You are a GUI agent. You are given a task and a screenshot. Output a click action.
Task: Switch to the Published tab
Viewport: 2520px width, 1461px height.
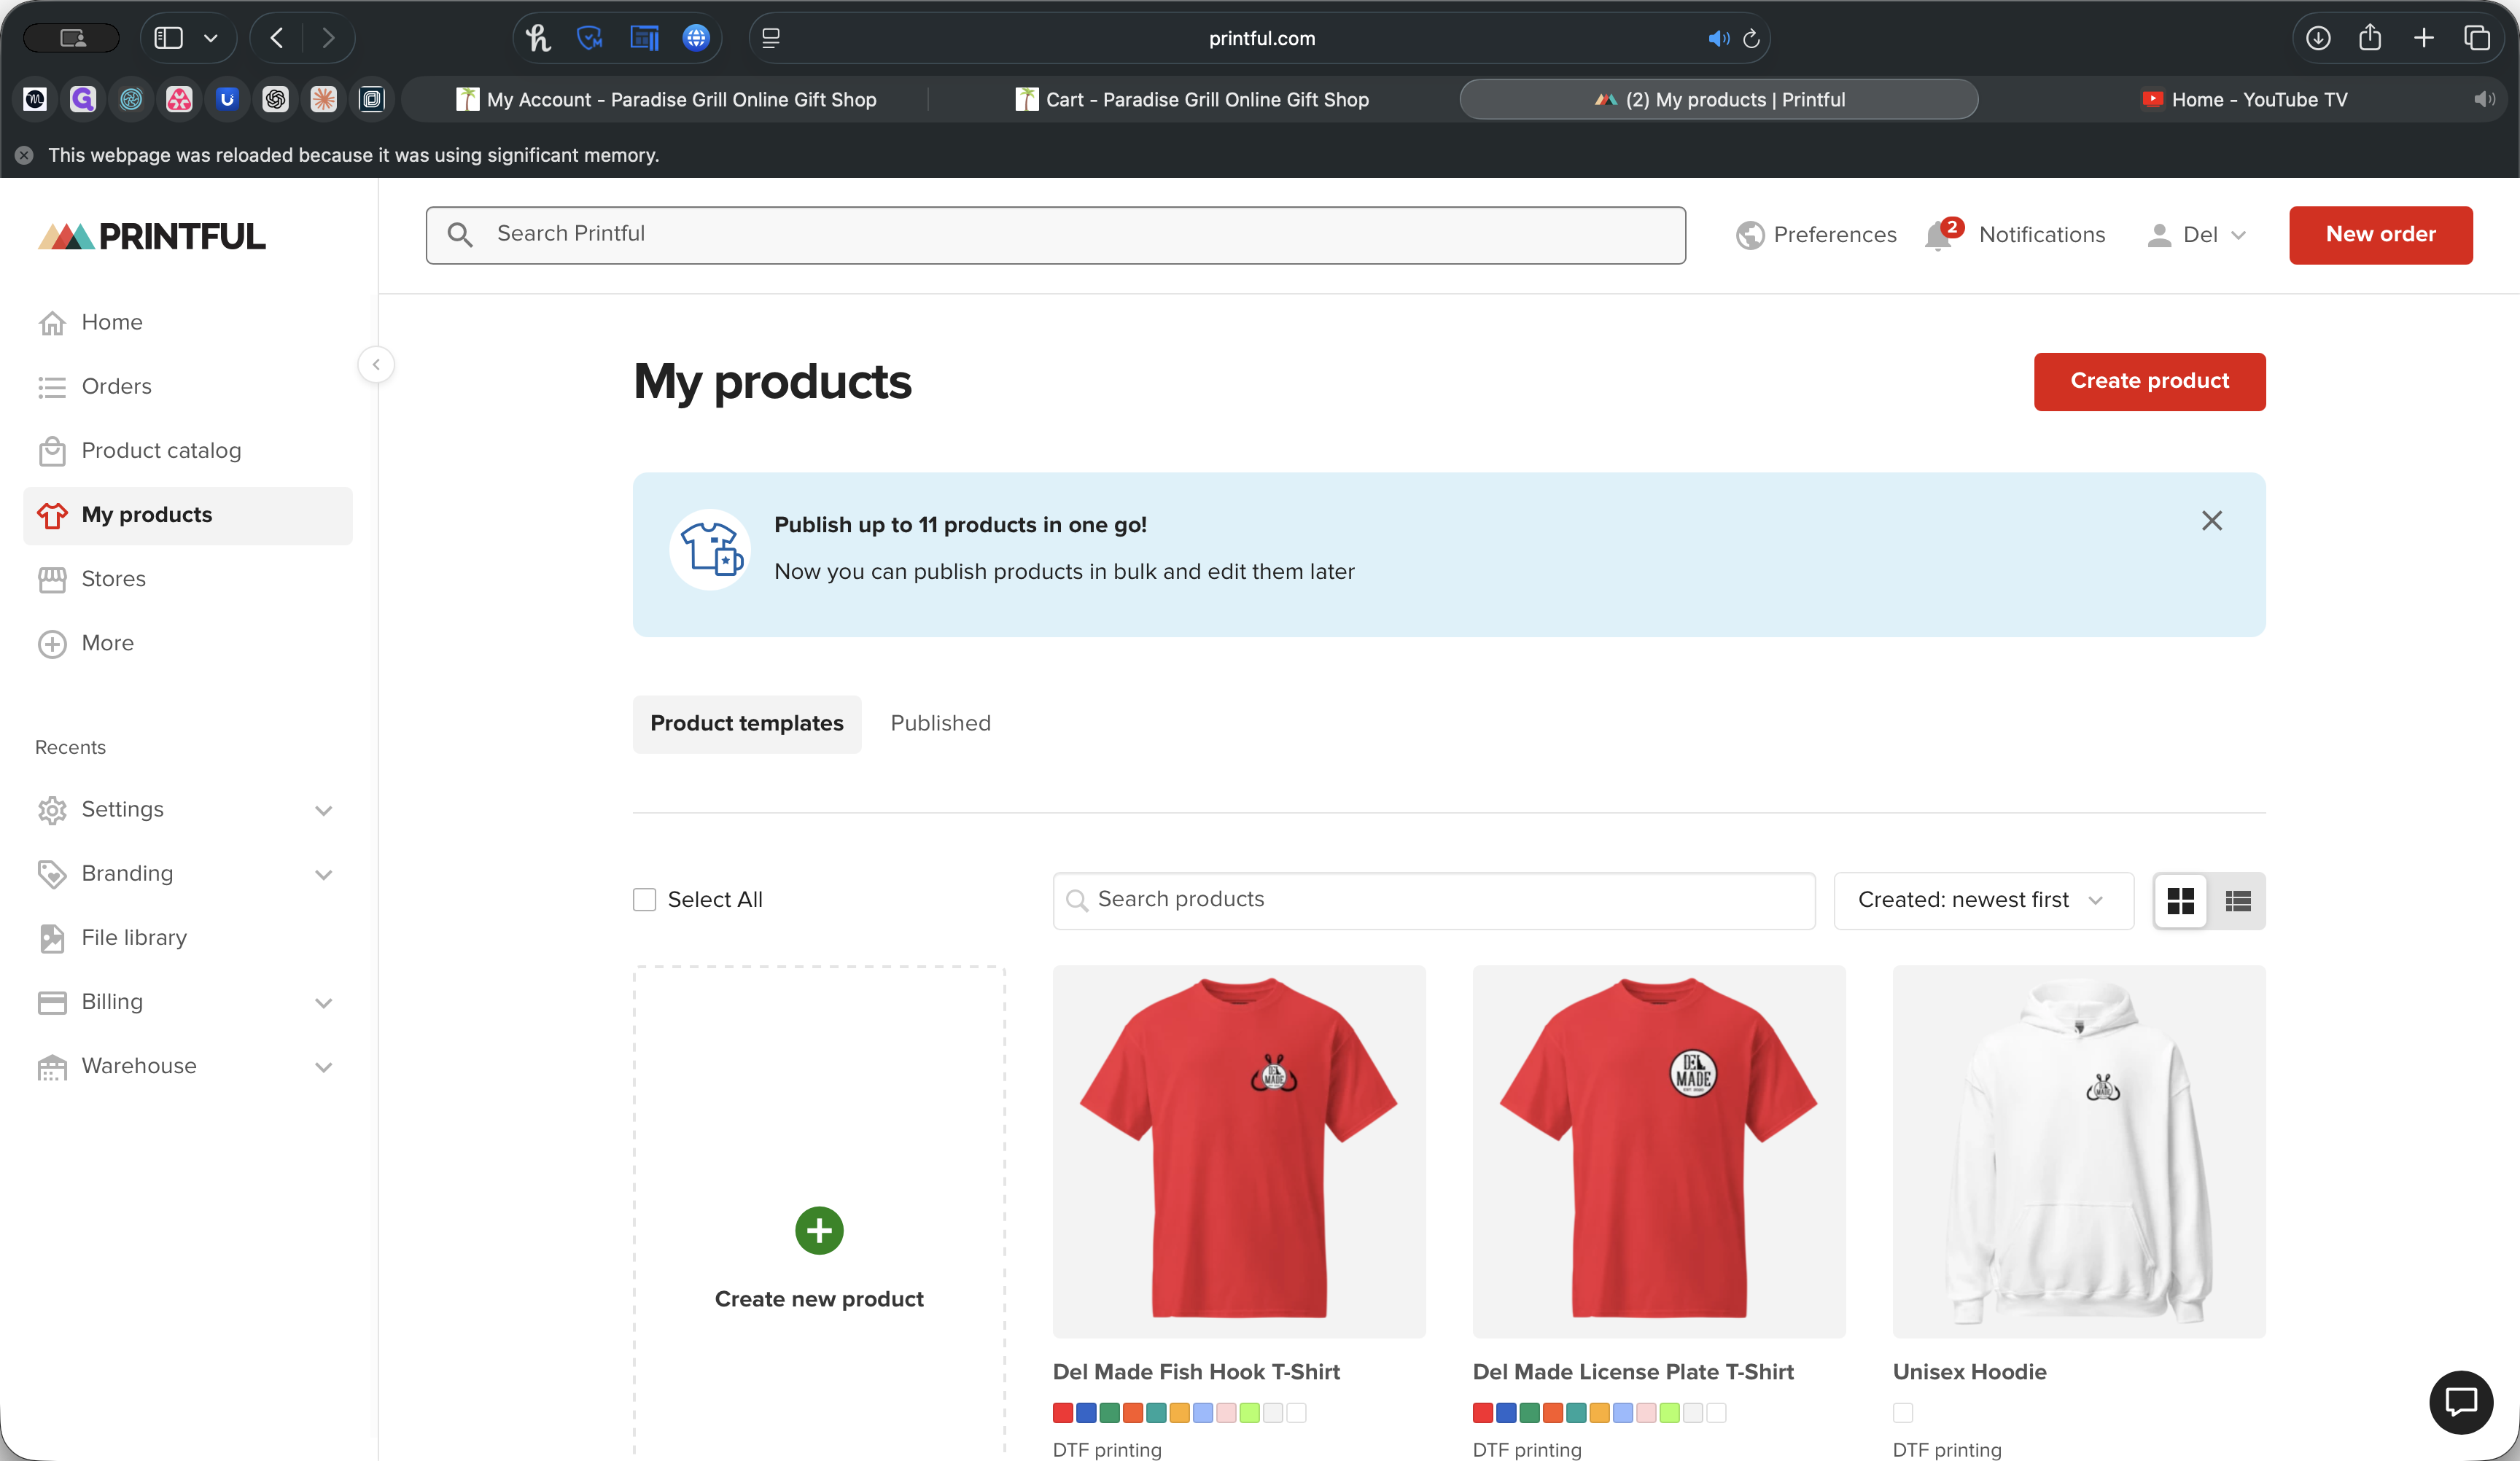tap(939, 723)
